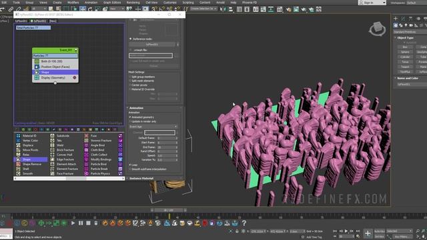Pick the Voronoi Fracture operator from depot
The height and width of the screenshot is (240, 427).
(101, 141)
